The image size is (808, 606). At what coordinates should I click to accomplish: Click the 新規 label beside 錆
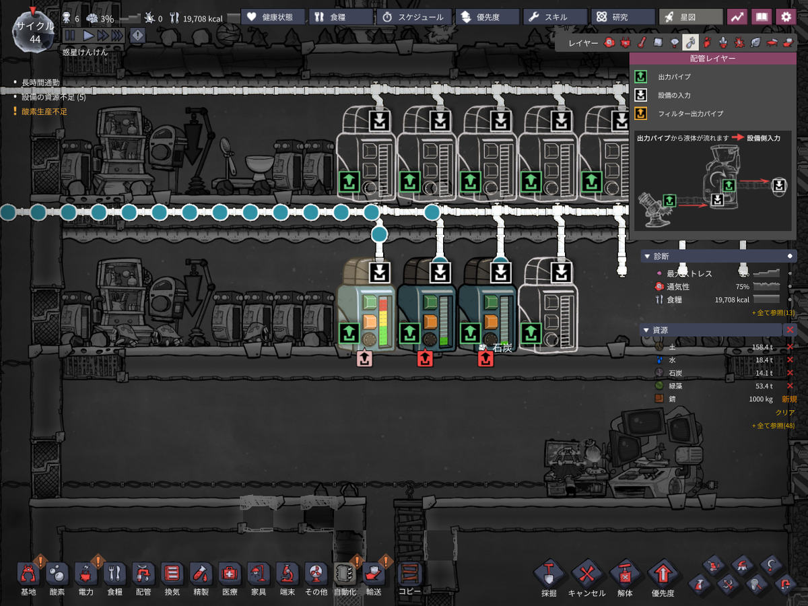point(788,399)
